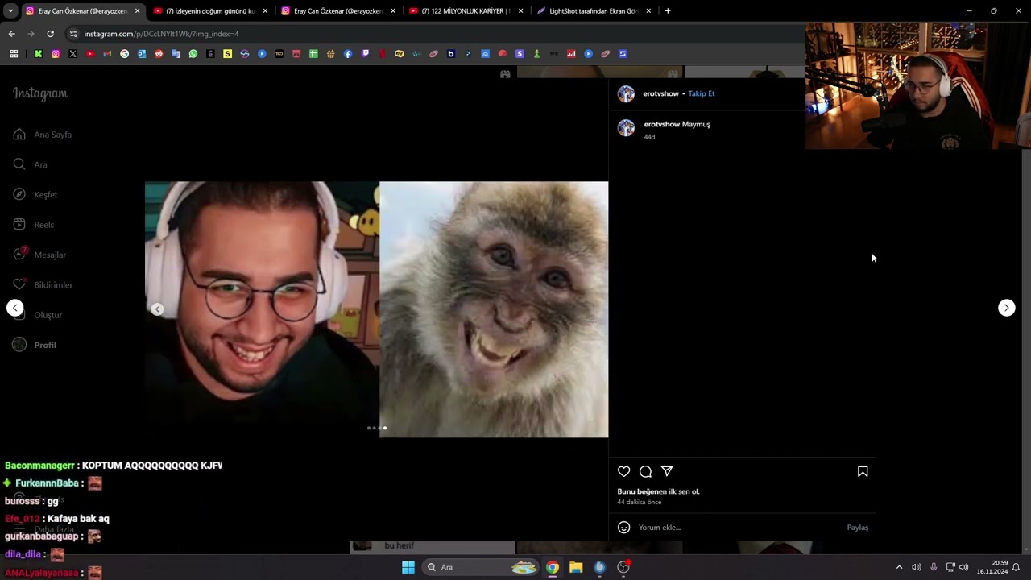Click the erotvshow avatar in post header

[626, 93]
